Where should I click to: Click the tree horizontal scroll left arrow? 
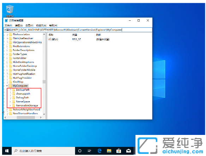coord(5,117)
